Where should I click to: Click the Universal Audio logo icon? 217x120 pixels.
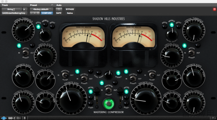pyautogui.click(x=4, y=118)
